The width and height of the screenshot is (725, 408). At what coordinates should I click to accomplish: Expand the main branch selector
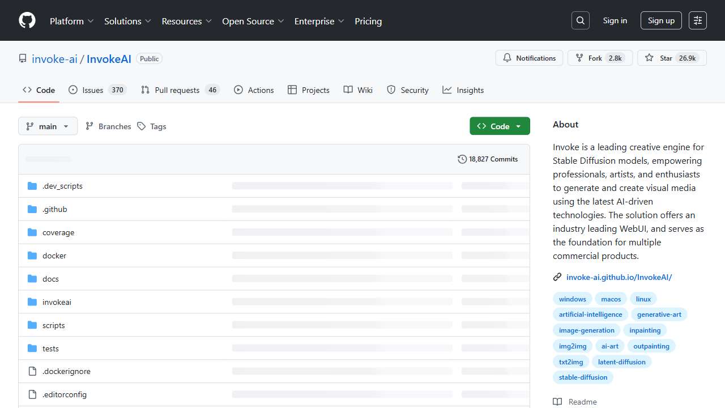[x=48, y=126]
